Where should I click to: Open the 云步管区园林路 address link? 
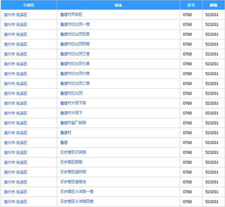click(73, 172)
